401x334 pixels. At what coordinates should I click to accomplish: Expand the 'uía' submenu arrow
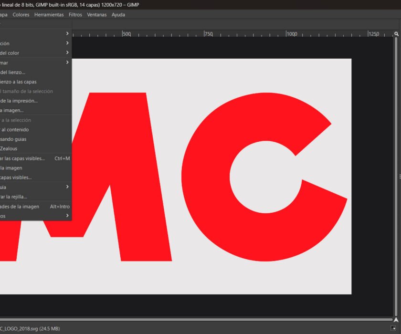pos(67,187)
